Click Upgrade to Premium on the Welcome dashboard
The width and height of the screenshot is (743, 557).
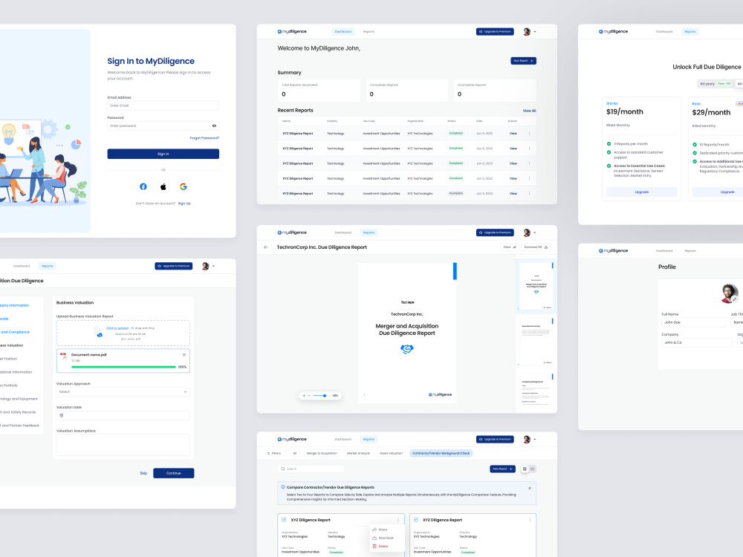495,32
